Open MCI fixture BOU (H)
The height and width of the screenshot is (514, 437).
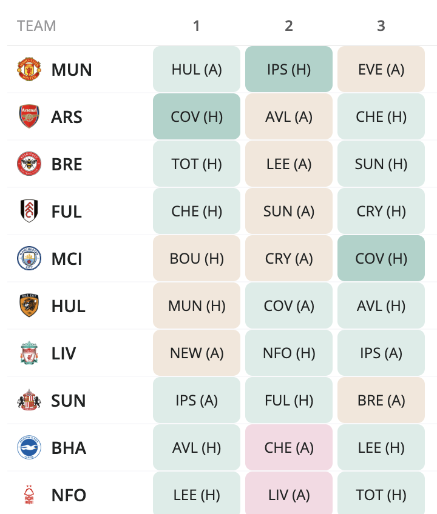(196, 258)
